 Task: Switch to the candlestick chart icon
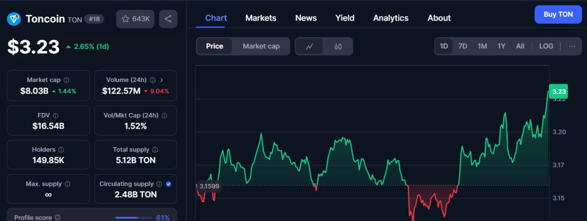(x=338, y=46)
